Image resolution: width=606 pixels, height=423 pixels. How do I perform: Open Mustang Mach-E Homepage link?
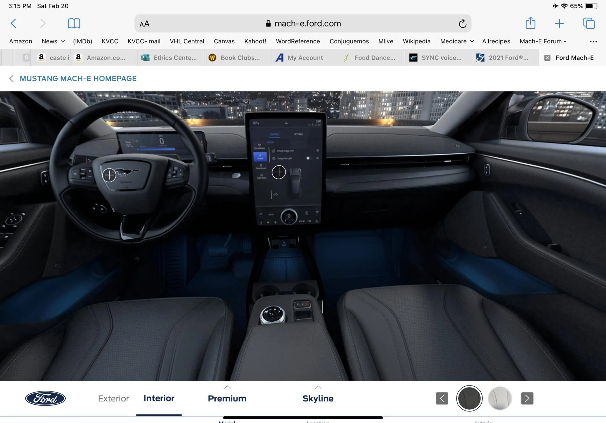(78, 78)
